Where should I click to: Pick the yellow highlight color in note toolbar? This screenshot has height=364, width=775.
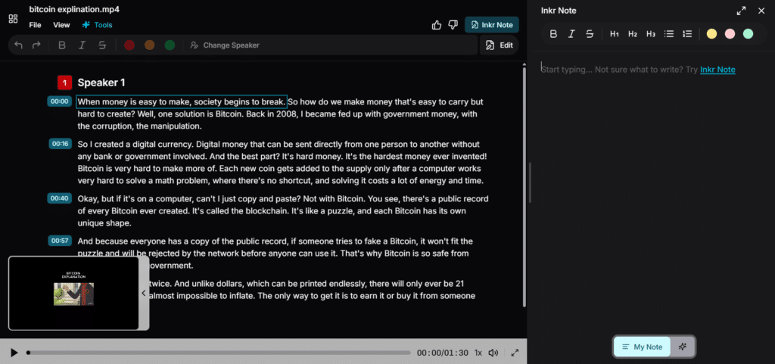click(711, 34)
